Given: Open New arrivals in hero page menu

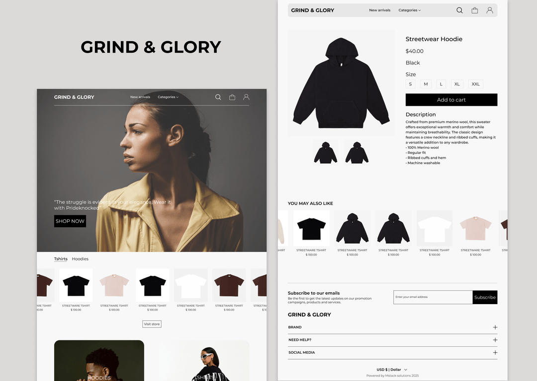Looking at the screenshot, I should [140, 97].
